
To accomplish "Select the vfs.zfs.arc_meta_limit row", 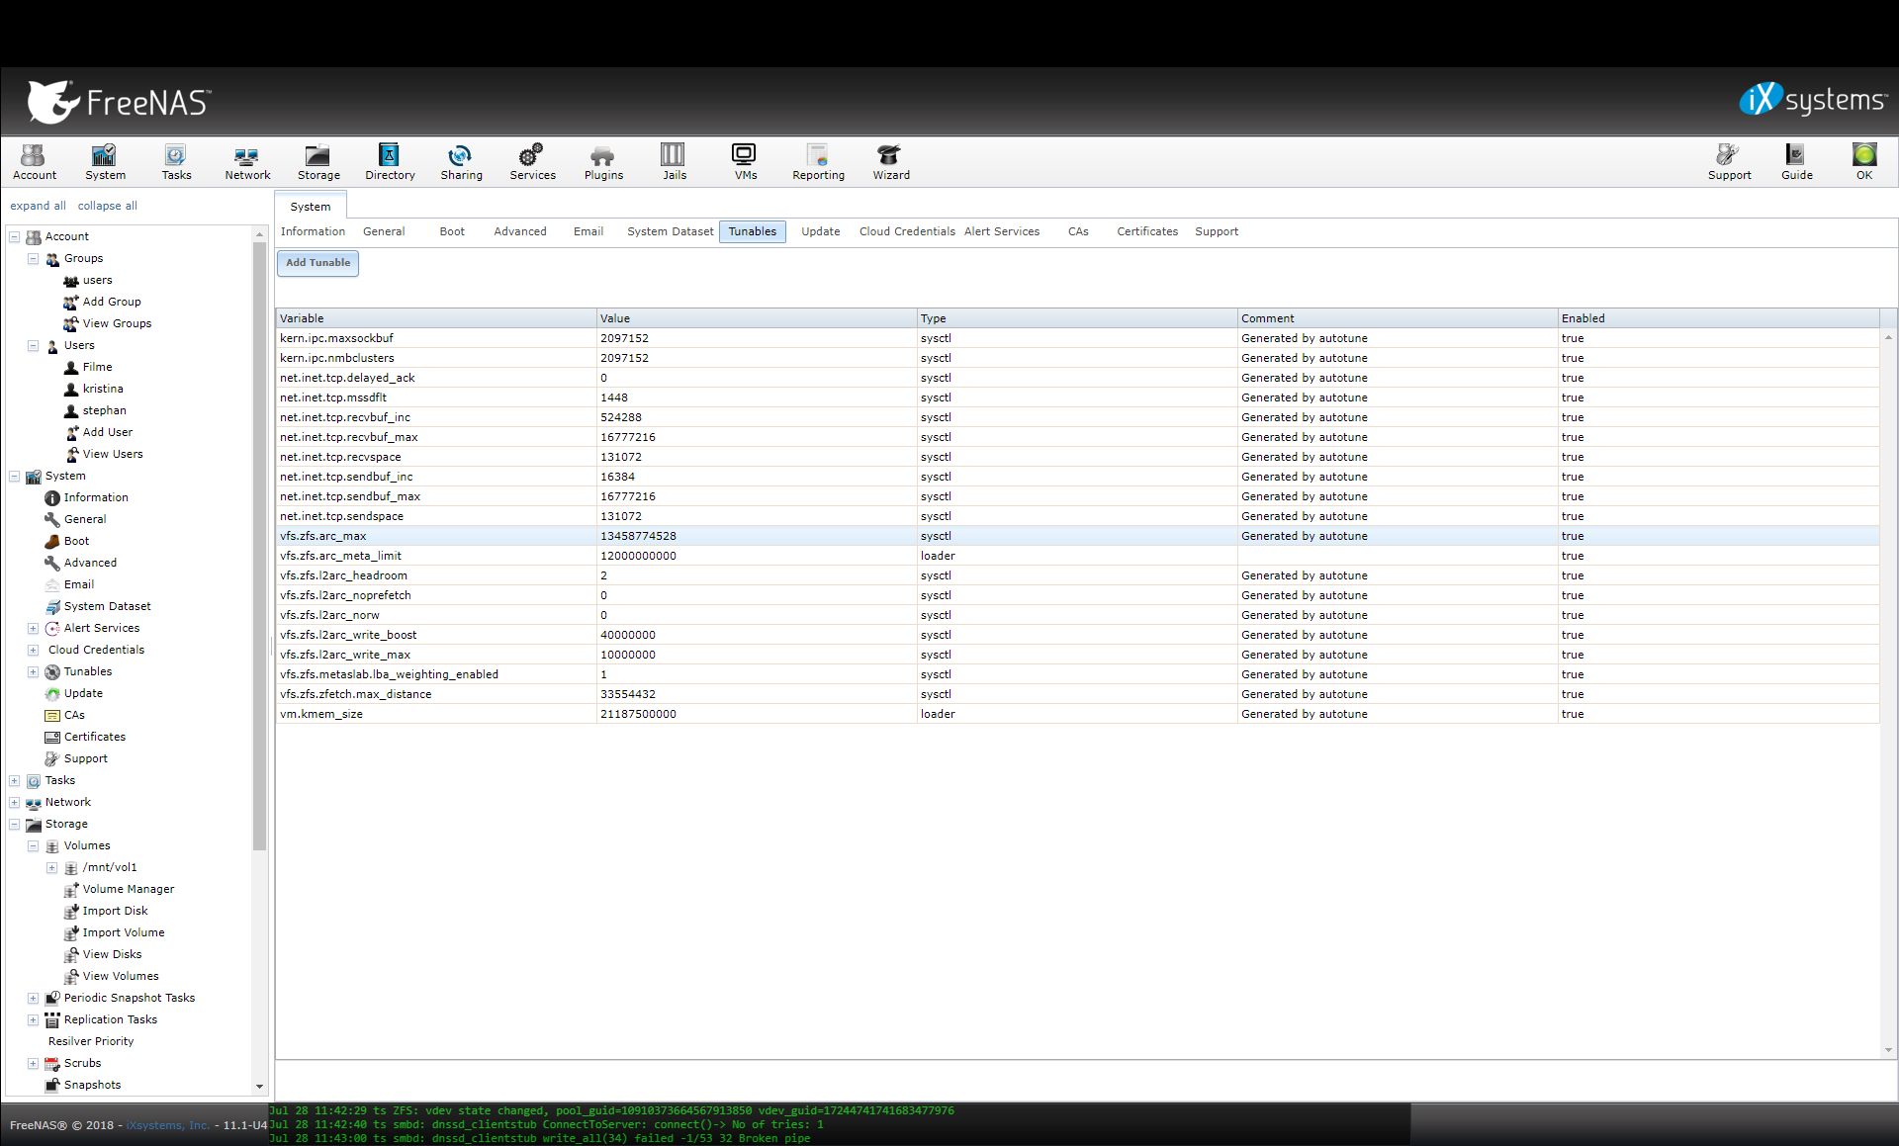I will [x=1077, y=556].
